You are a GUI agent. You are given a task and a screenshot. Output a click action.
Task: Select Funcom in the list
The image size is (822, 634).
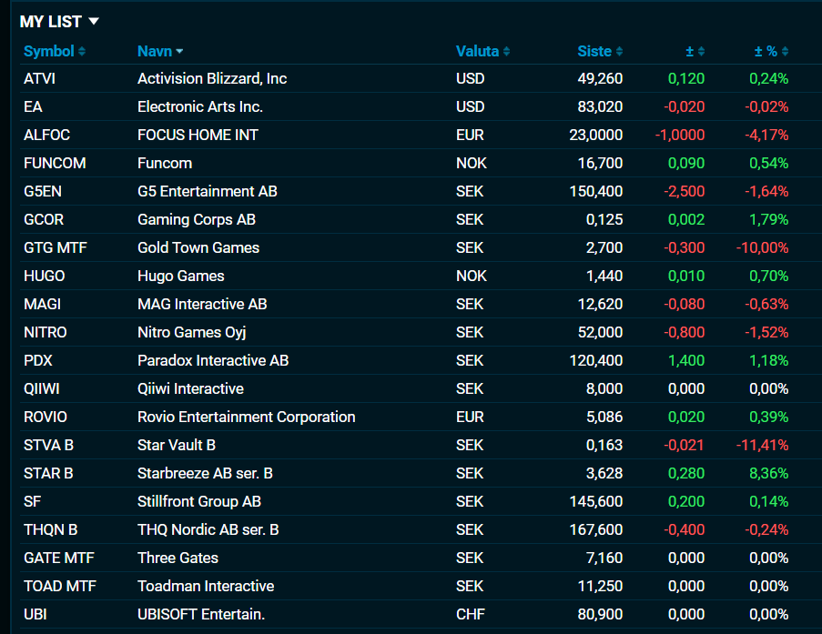(x=165, y=164)
